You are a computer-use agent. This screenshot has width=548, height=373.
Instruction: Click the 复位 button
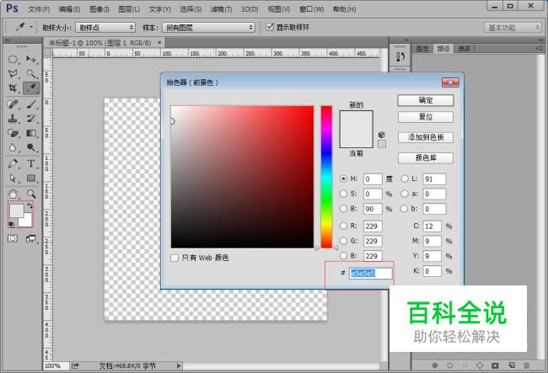tap(425, 117)
